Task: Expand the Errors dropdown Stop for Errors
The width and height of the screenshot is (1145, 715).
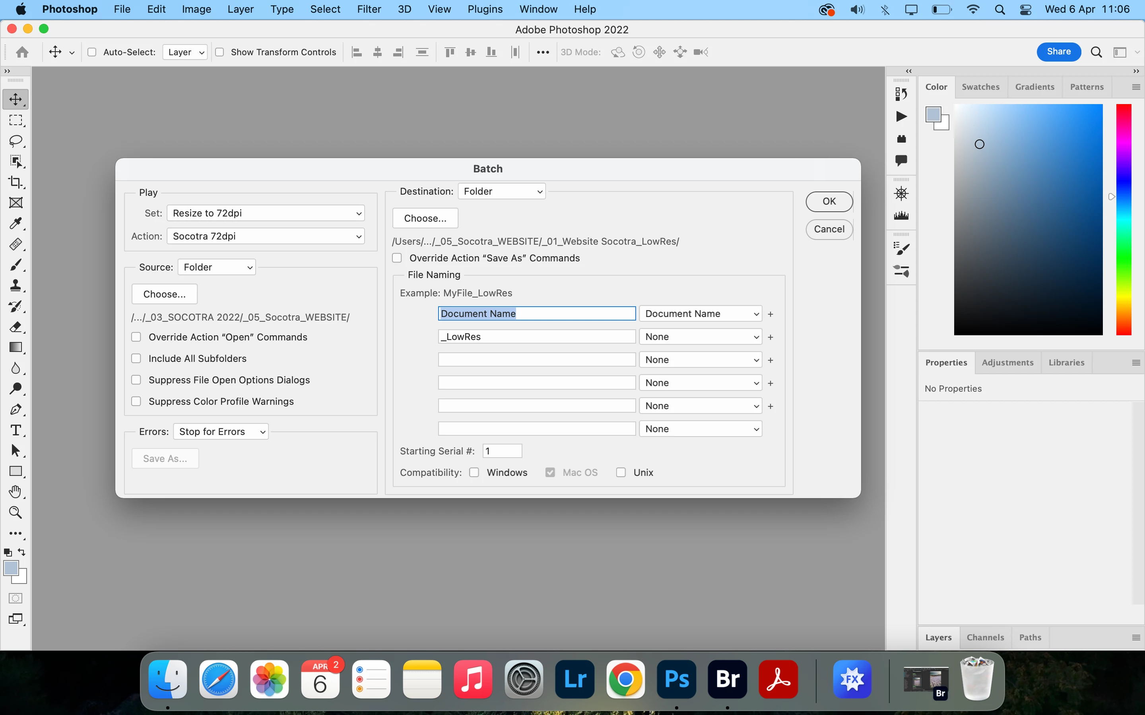Action: coord(221,431)
